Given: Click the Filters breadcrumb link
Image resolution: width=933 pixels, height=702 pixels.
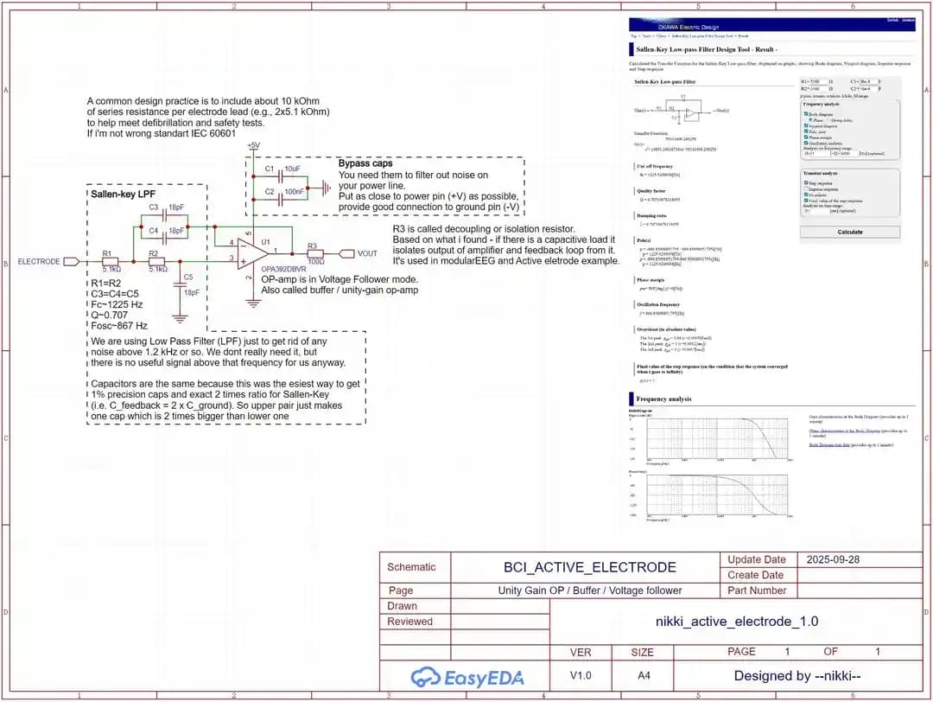Looking at the screenshot, I should tap(661, 36).
